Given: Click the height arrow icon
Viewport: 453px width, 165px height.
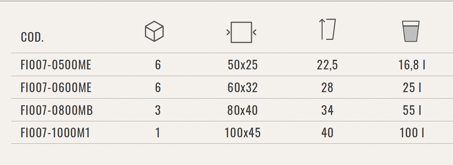Looking at the screenshot, I should coord(327,29).
